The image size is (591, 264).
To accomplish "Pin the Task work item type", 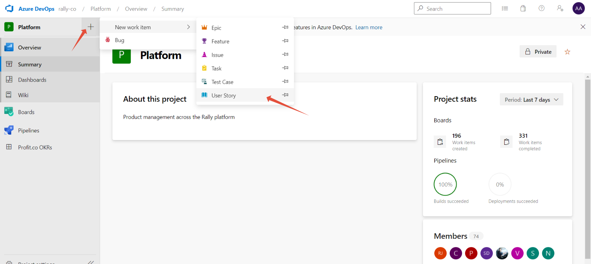I will click(285, 68).
